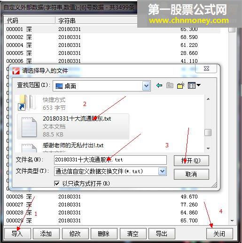Click the value 65.700
The image size is (242, 243).
[x=189, y=220]
